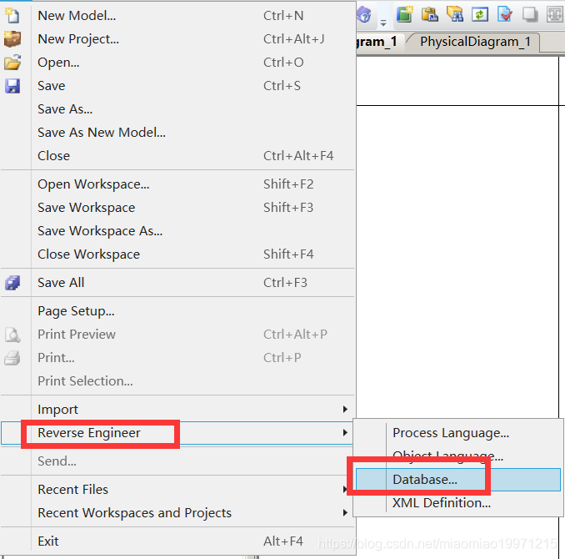Viewport: 565px width, 559px height.
Task: Select Save As New Model...
Action: [x=178, y=133]
